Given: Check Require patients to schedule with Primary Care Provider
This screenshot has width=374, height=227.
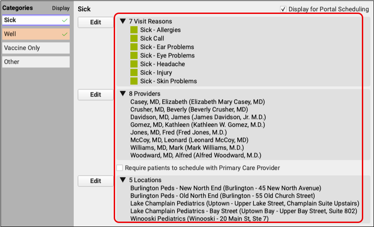Looking at the screenshot, I should [120, 168].
